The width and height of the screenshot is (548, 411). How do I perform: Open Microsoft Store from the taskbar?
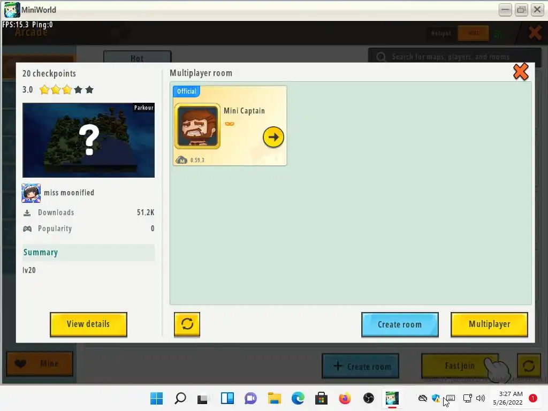[x=321, y=398]
